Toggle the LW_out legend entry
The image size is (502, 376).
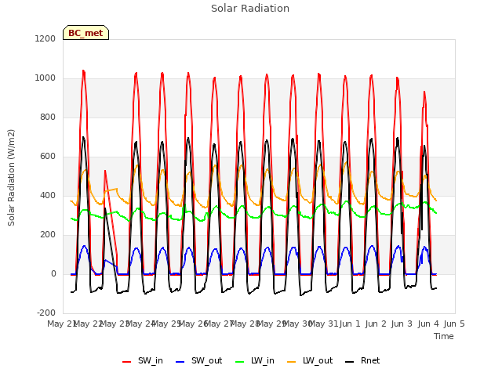(x=310, y=361)
